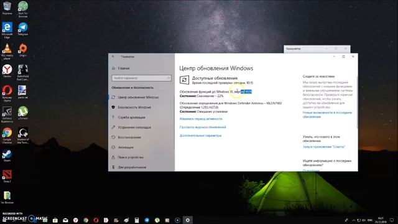Launch VLC media player desktop icon
Screen dimensions: 398x224
pos(7,52)
